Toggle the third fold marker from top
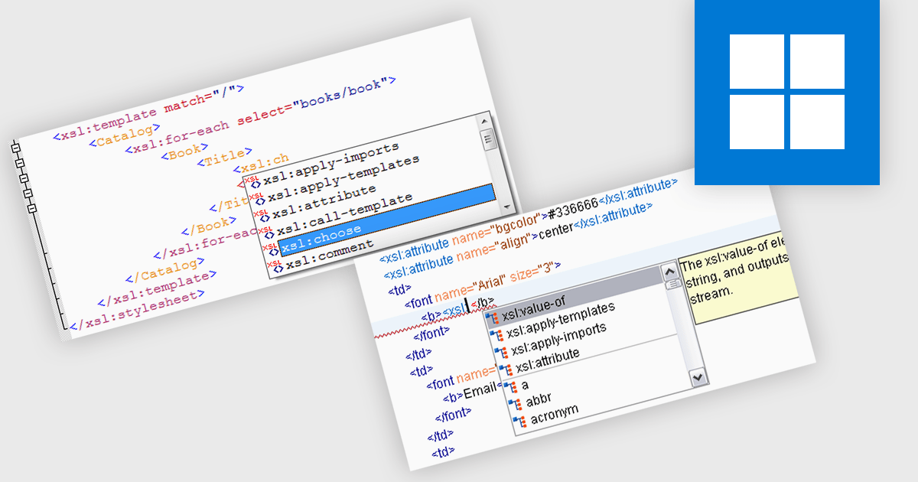The width and height of the screenshot is (918, 482). coord(23,178)
